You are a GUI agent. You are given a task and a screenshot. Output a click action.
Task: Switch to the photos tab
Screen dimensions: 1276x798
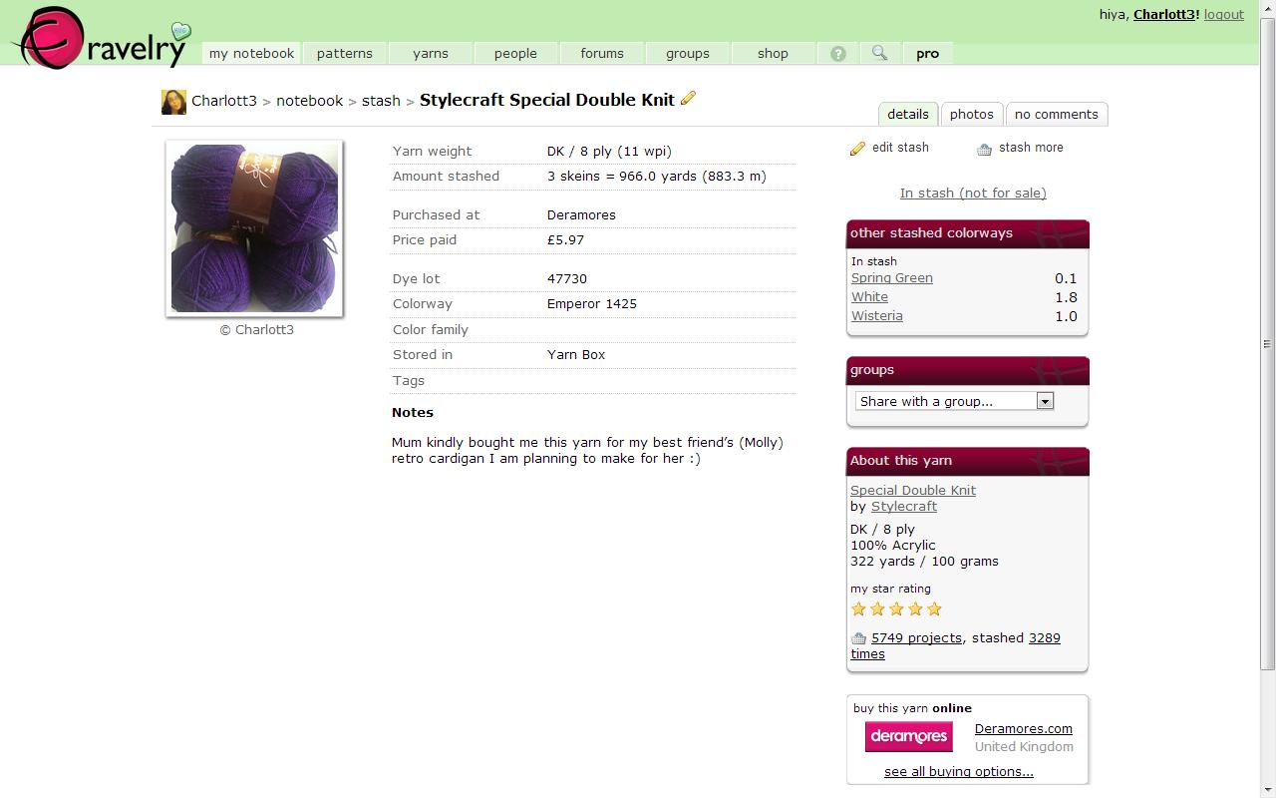click(972, 114)
